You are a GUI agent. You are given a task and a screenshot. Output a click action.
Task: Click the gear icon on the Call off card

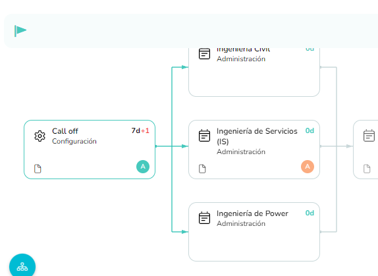(40, 136)
